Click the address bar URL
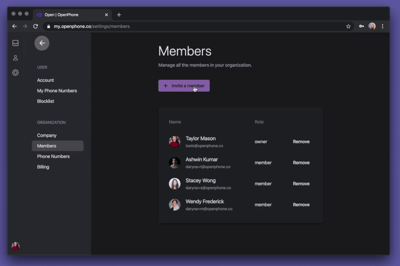The image size is (400, 266). point(91,26)
